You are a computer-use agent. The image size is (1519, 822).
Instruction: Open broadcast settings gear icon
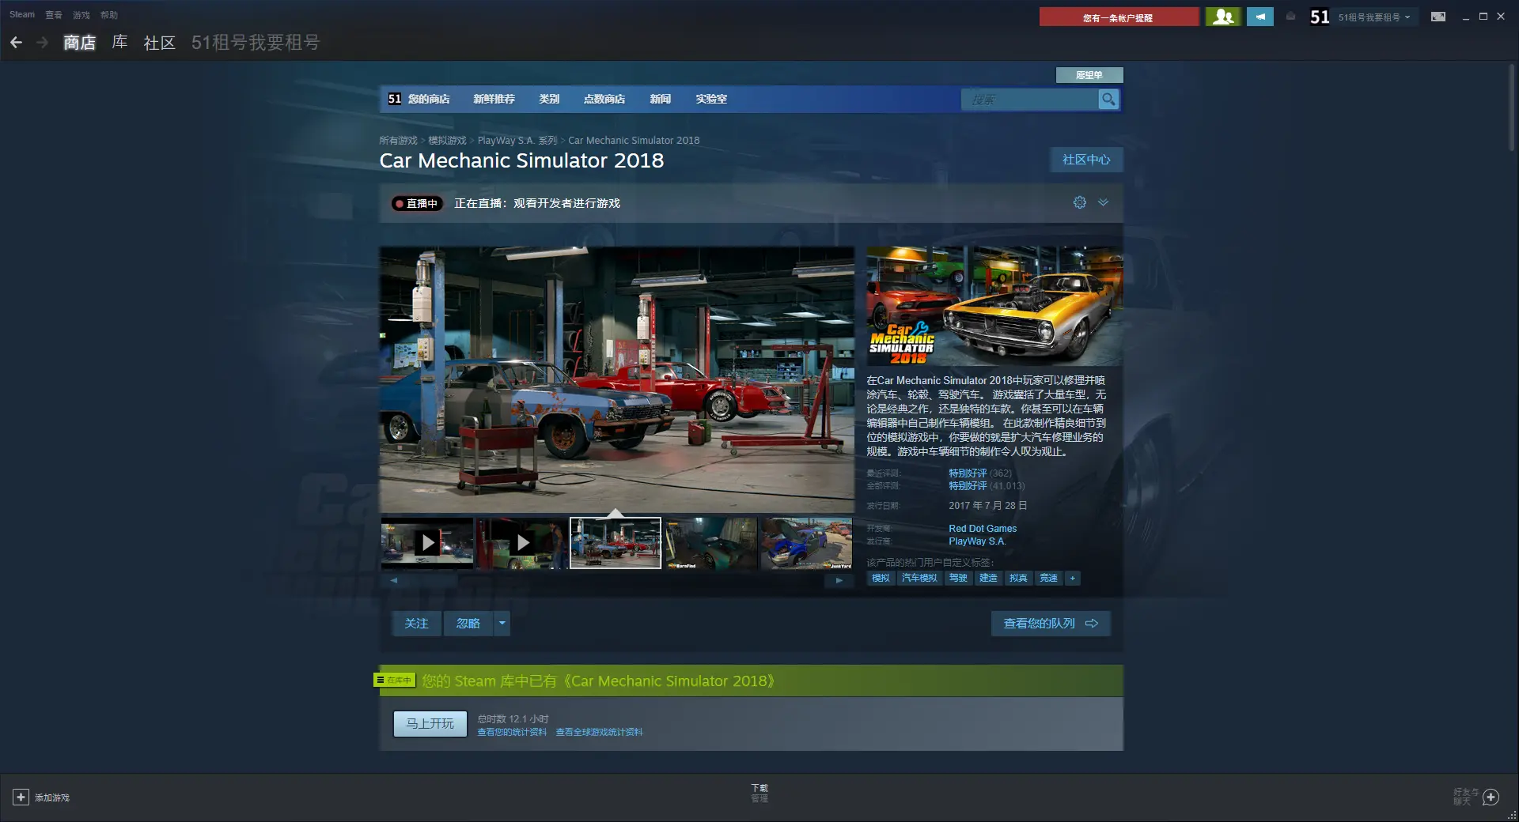pyautogui.click(x=1079, y=202)
